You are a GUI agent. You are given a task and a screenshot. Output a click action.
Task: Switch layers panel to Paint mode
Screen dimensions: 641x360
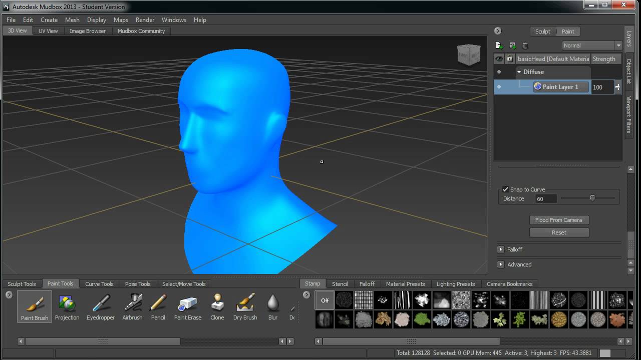(x=568, y=31)
